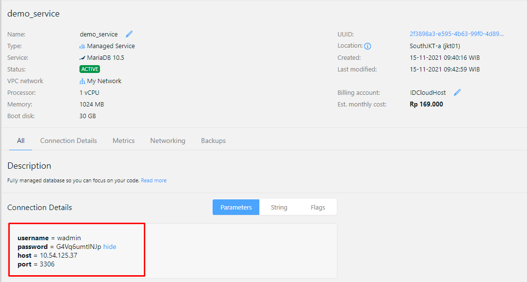
Task: Click the green ACTIVE status badge
Action: pos(90,69)
